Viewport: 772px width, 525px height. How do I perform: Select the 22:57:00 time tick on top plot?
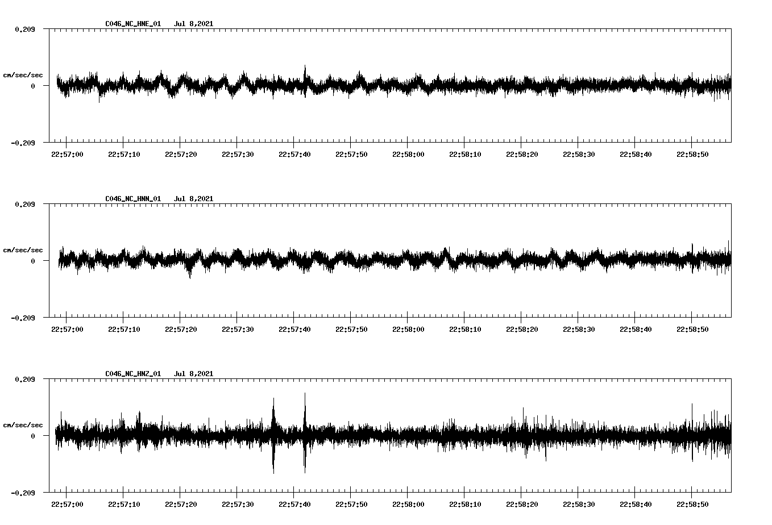click(67, 153)
